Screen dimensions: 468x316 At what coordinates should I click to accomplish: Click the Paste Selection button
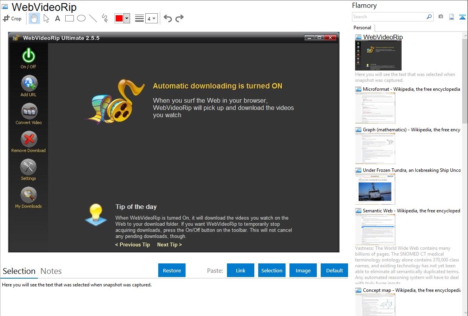click(272, 270)
